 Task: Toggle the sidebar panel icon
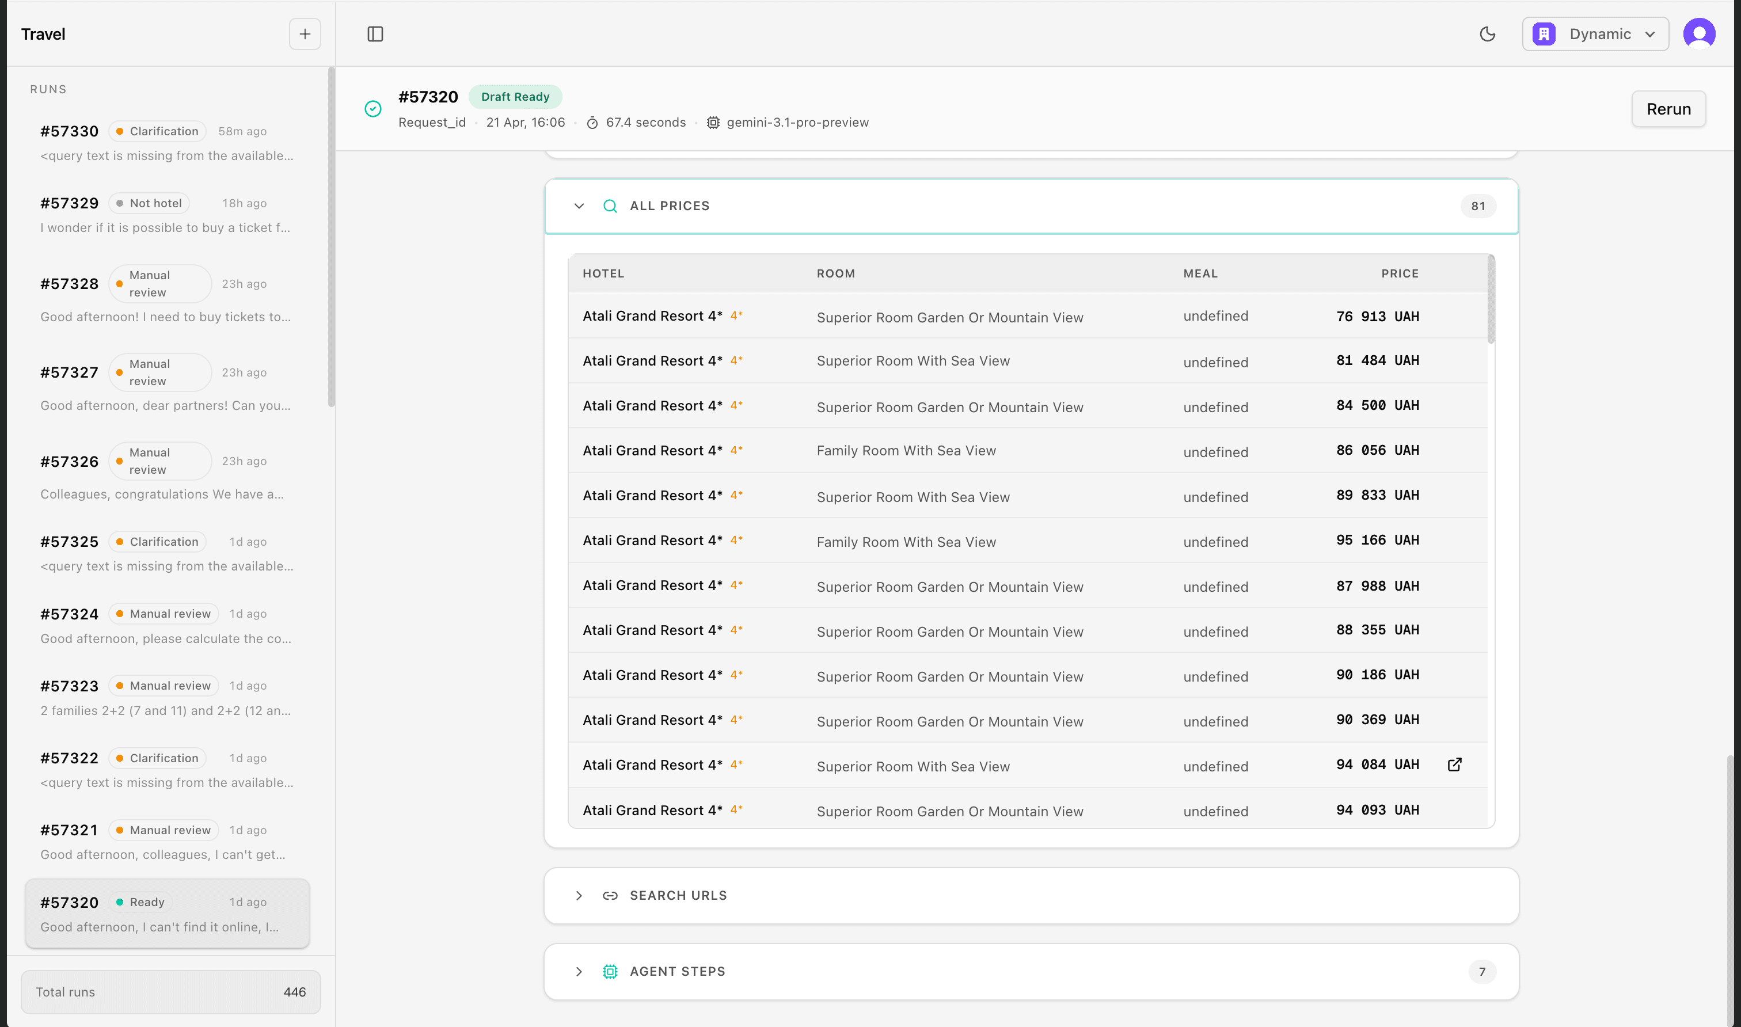(x=376, y=33)
